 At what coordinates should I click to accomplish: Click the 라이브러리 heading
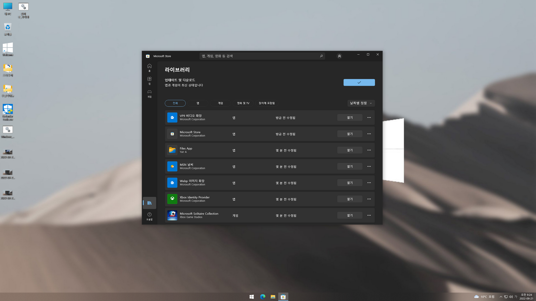point(177,70)
